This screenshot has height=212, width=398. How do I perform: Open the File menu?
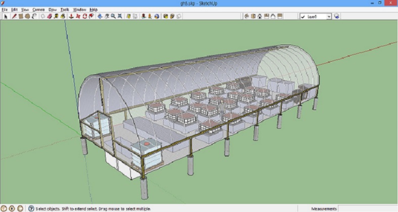tap(5, 10)
